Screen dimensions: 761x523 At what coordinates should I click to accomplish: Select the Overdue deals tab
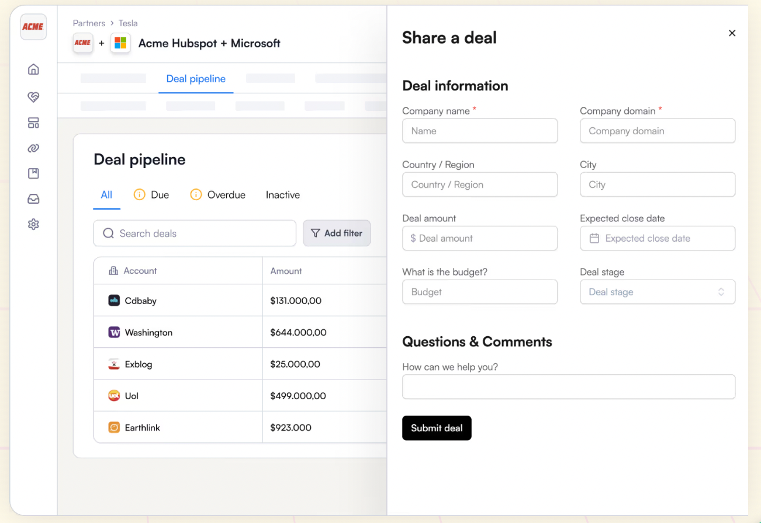coord(218,195)
